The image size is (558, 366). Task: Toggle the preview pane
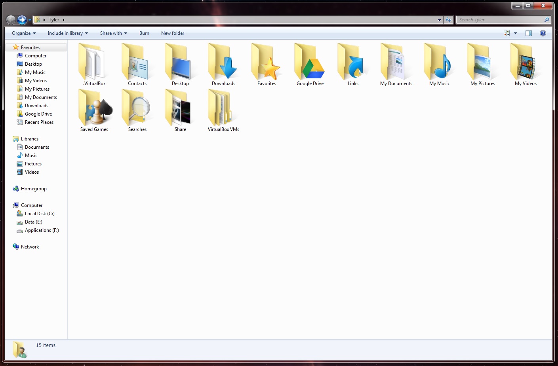click(528, 33)
